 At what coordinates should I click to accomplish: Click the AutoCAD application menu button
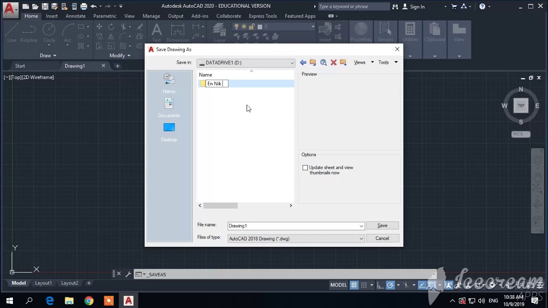10,9
